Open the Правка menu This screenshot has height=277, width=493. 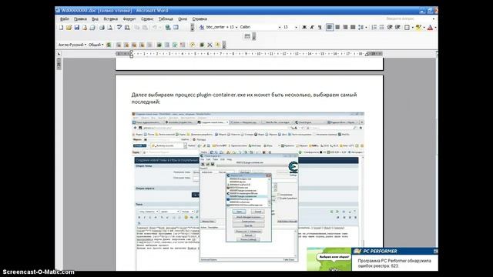click(x=80, y=18)
